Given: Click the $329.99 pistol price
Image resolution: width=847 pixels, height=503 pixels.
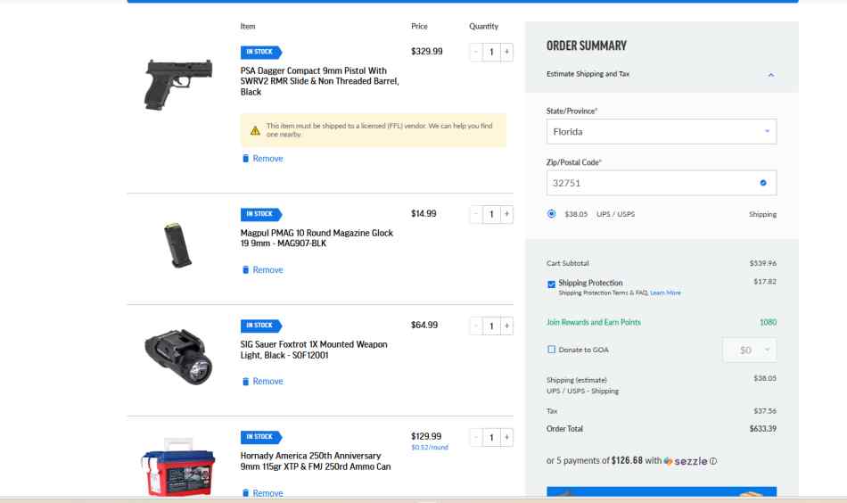Looking at the screenshot, I should [x=427, y=52].
